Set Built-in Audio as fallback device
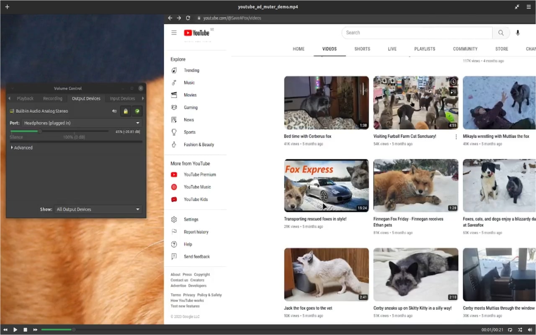Image resolution: width=536 pixels, height=335 pixels. click(137, 111)
